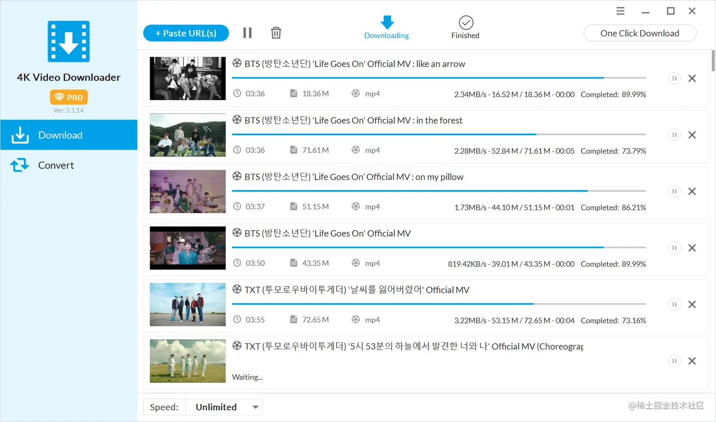Click the "Speed:" label
Viewport: 716px width, 422px height.
[x=164, y=407]
